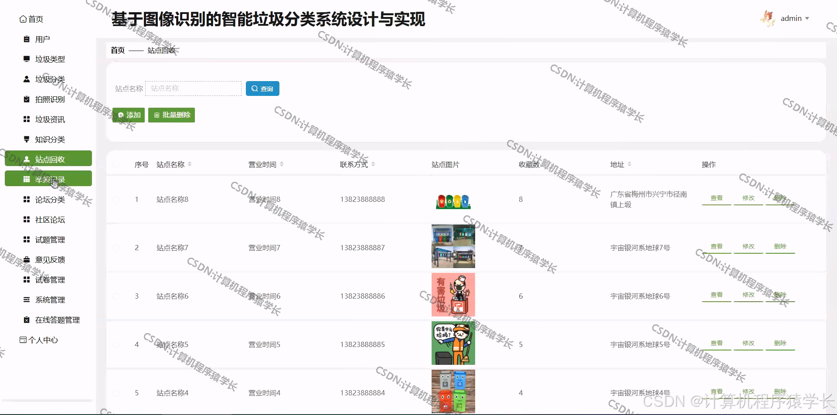Check the row checkbox for 站点名称4
The image size is (837, 415).
pyautogui.click(x=116, y=393)
